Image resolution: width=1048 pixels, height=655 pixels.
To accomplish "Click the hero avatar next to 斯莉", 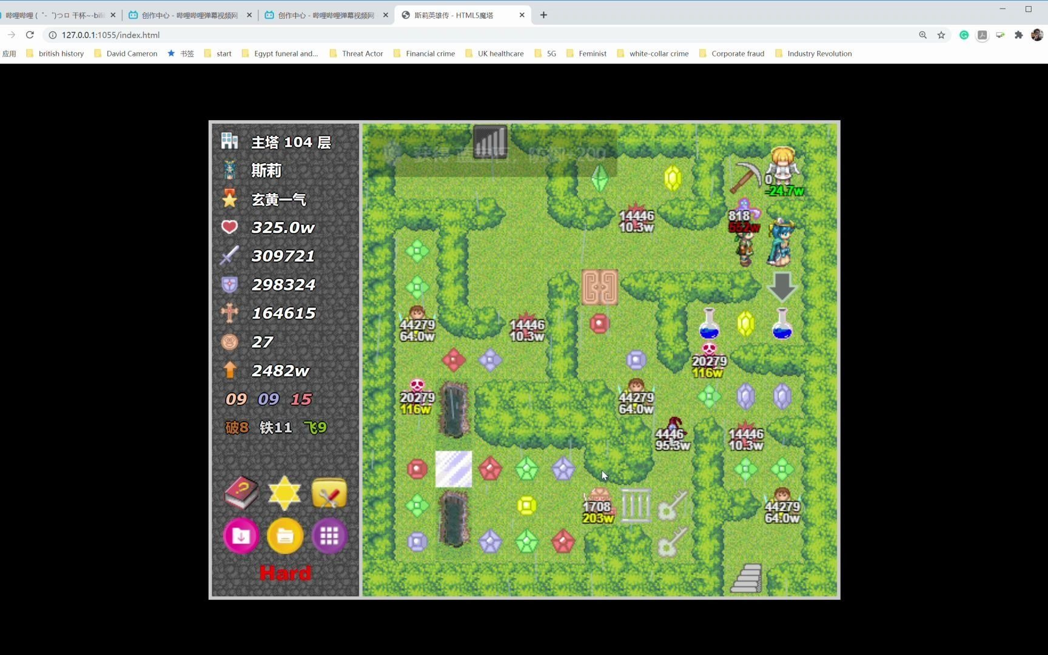I will tap(229, 170).
